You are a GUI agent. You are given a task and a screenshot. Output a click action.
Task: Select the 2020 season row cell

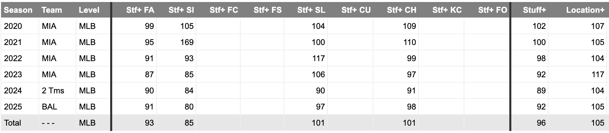(x=13, y=26)
